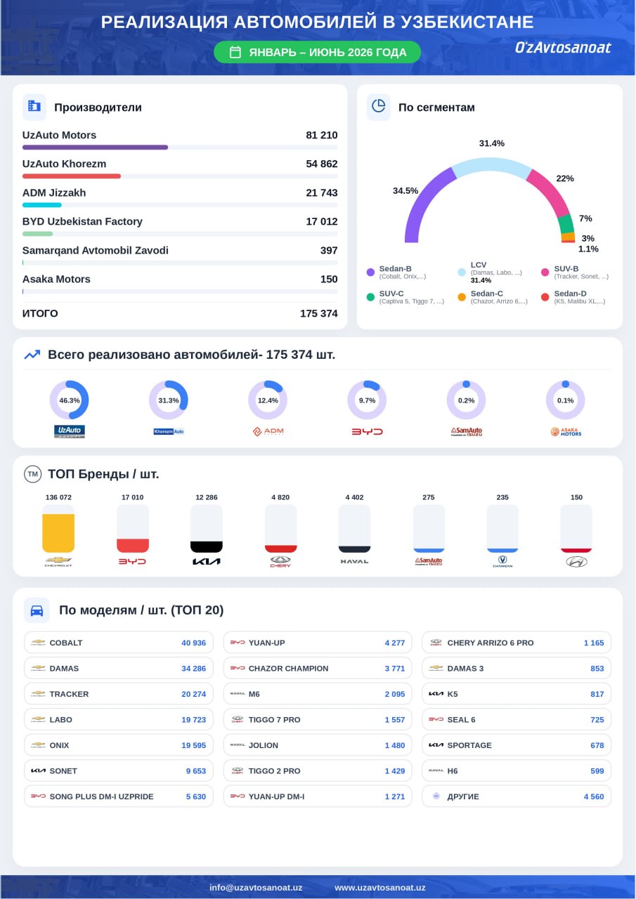Open the info@uzavtosanoat.uz email link

[256, 887]
